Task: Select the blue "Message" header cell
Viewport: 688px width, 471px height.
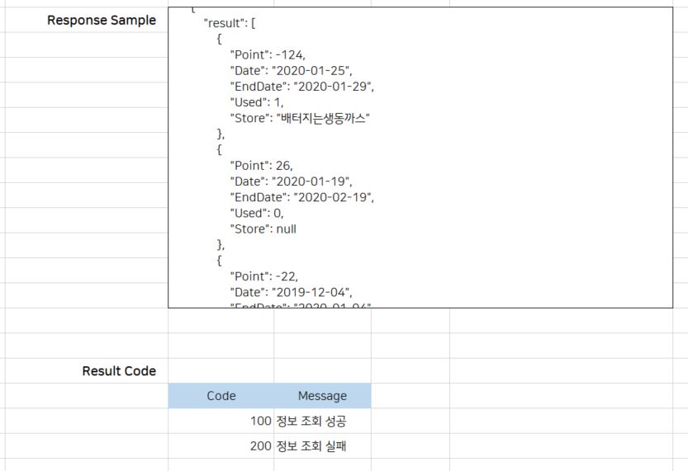Action: click(x=322, y=396)
